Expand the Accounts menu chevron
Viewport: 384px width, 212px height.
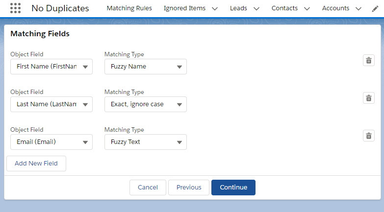(x=358, y=8)
